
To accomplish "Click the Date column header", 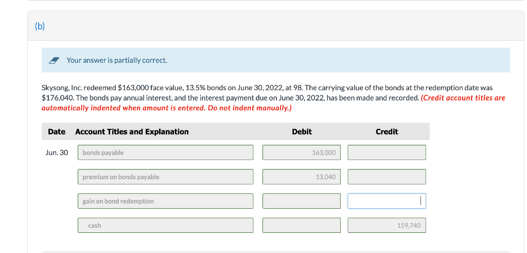I will [57, 131].
